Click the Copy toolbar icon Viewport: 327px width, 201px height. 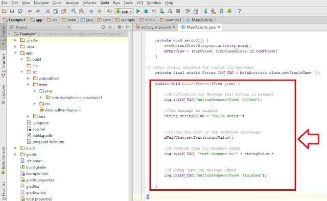click(56, 11)
